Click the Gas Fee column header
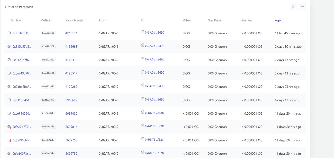 point(247,20)
